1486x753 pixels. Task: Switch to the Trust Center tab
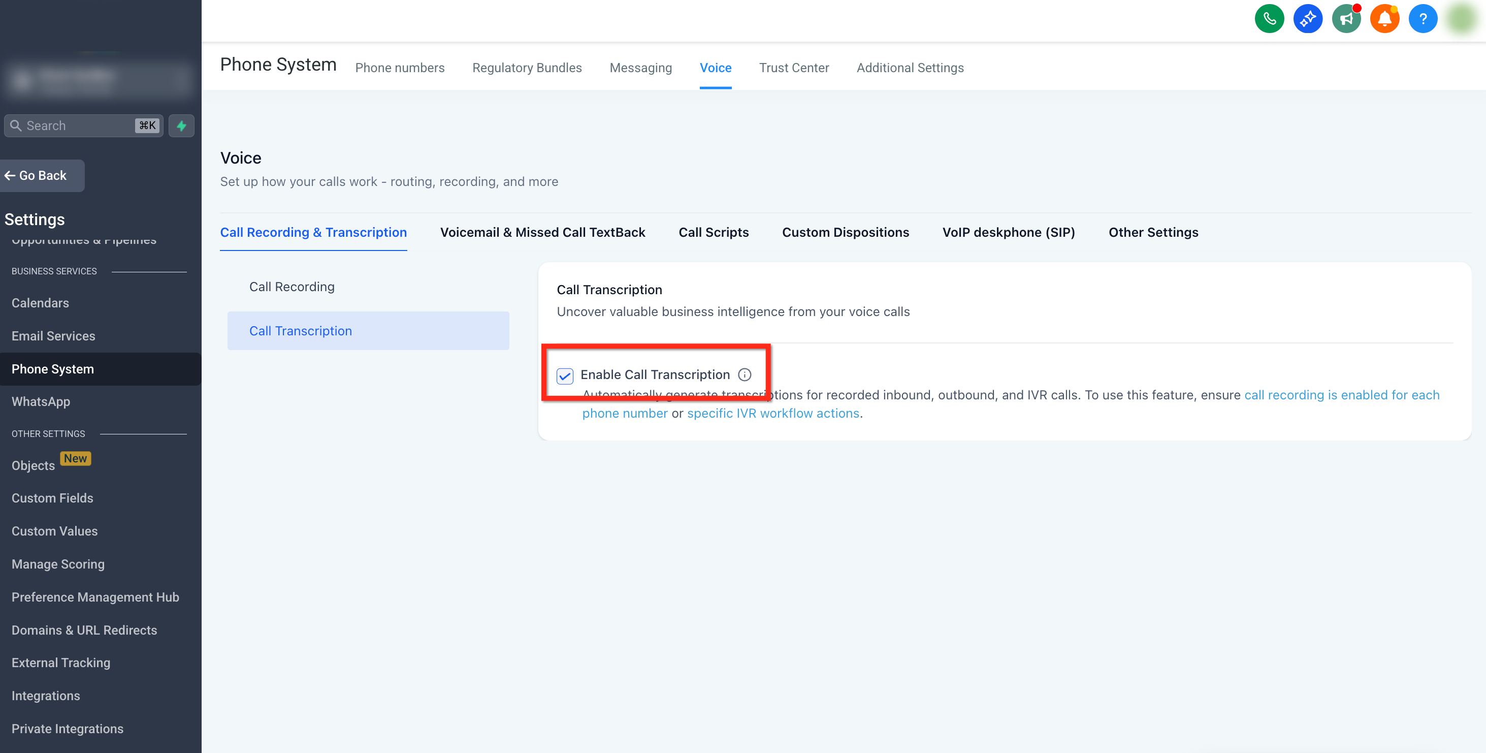(x=793, y=68)
